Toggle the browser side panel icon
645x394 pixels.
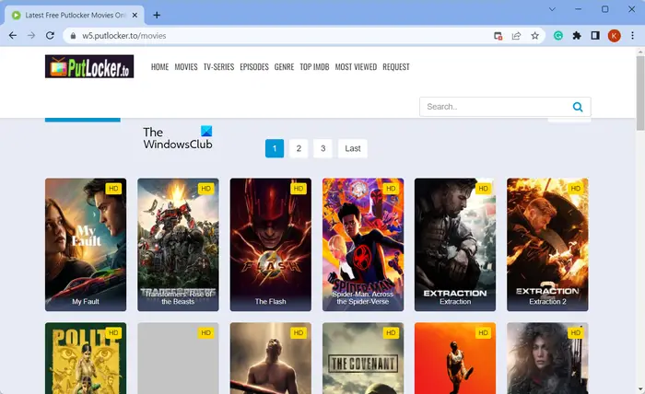click(595, 36)
